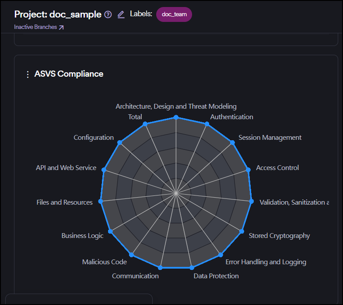Click the Authentication data point on radar
343x305 pixels.
point(207,124)
